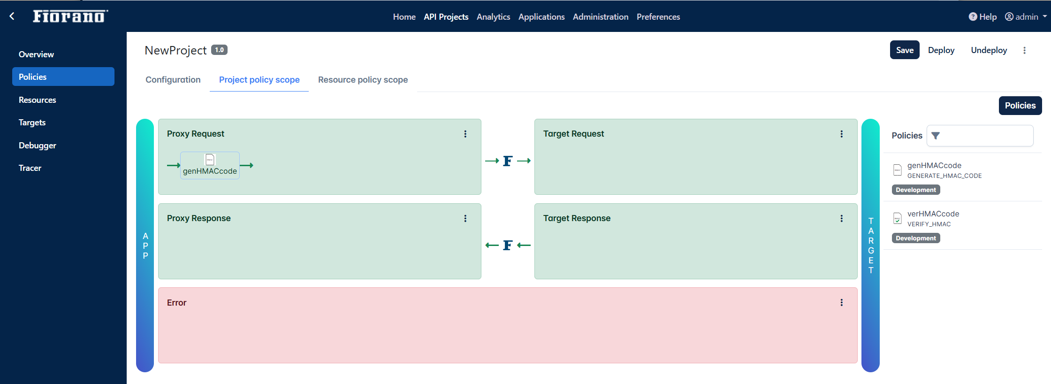The height and width of the screenshot is (384, 1051).
Task: Click the APP vertical bar
Action: [x=145, y=246]
